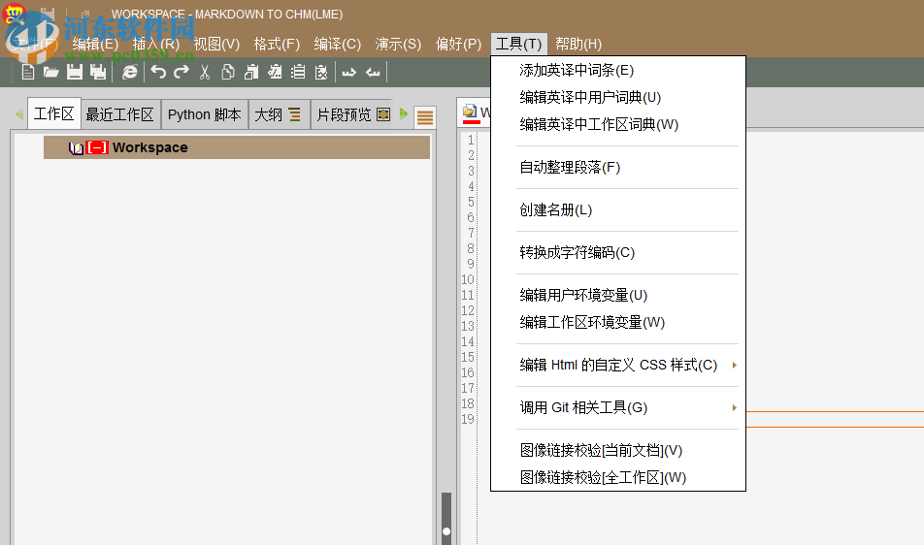Close the open 工具(T) menu

coord(519,45)
